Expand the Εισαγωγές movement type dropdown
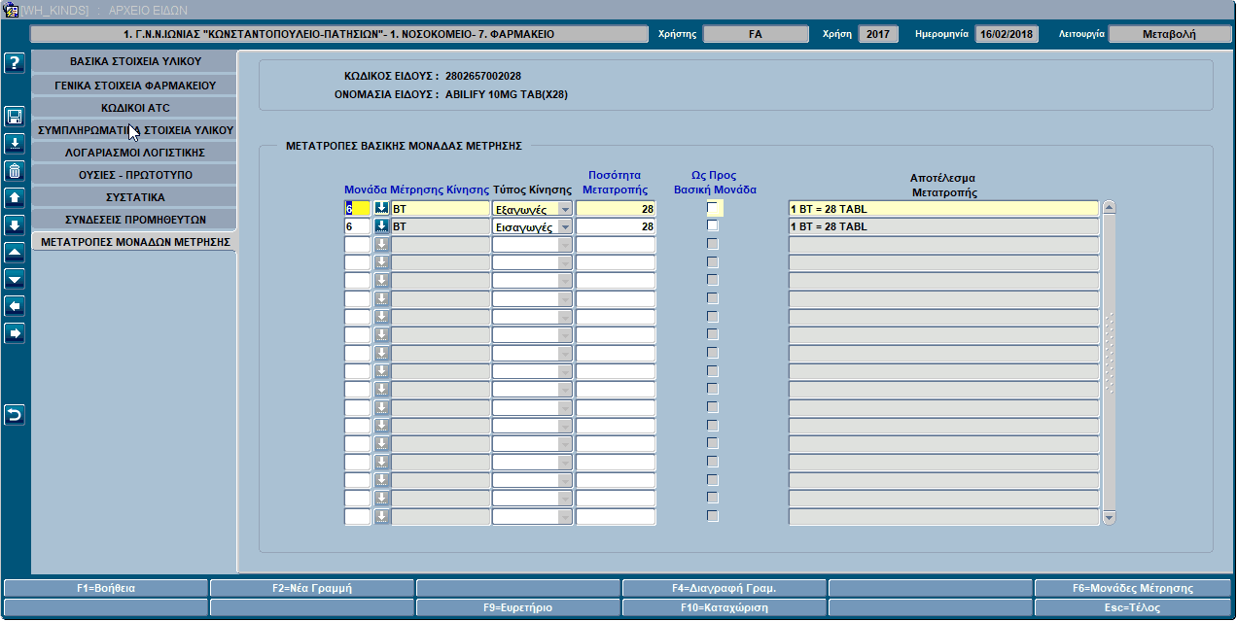The width and height of the screenshot is (1237, 621). (x=565, y=226)
